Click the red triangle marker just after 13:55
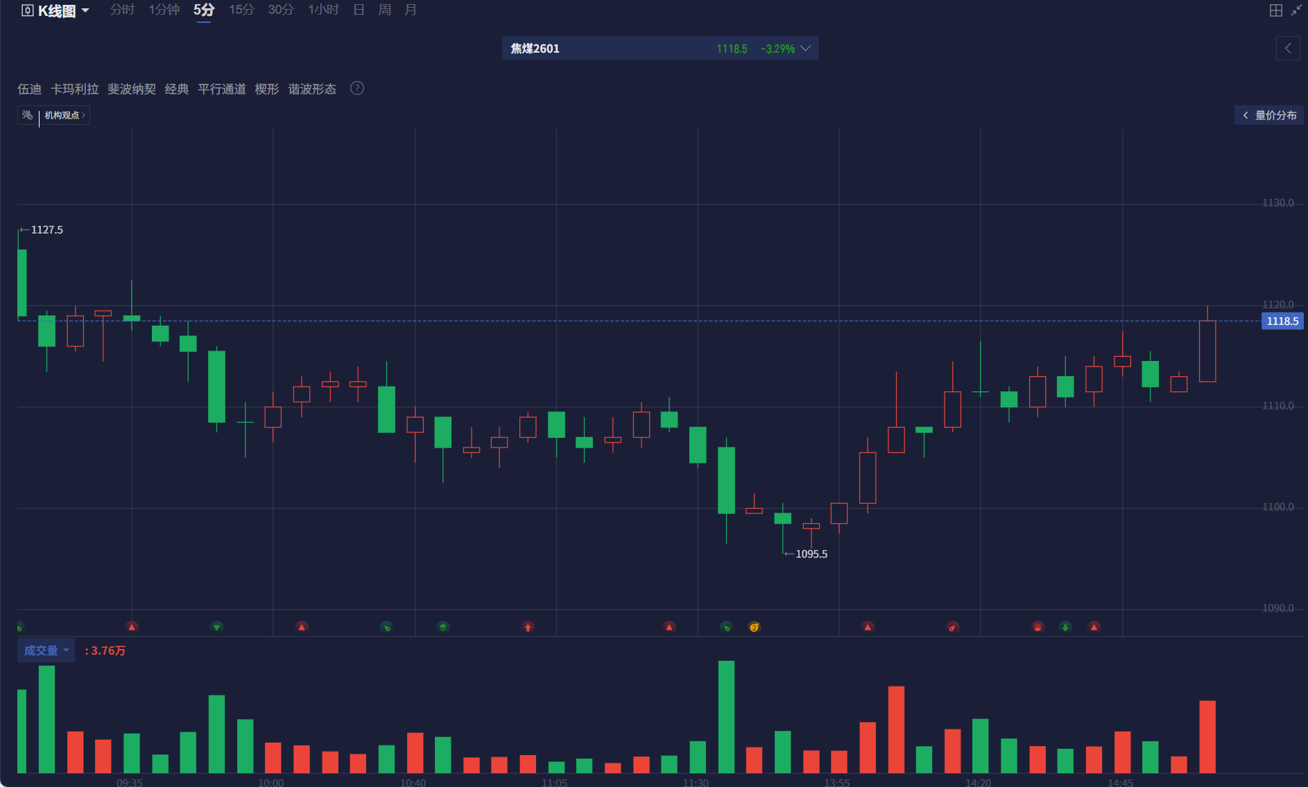 (x=868, y=627)
